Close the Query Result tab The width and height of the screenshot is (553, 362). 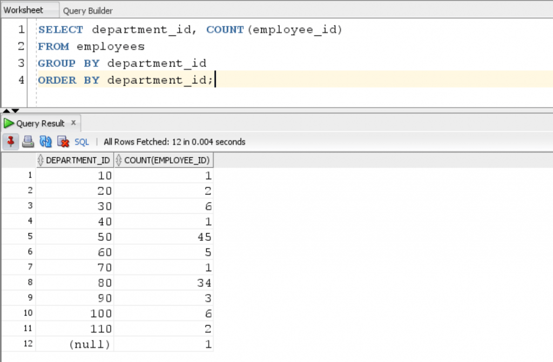pos(73,123)
